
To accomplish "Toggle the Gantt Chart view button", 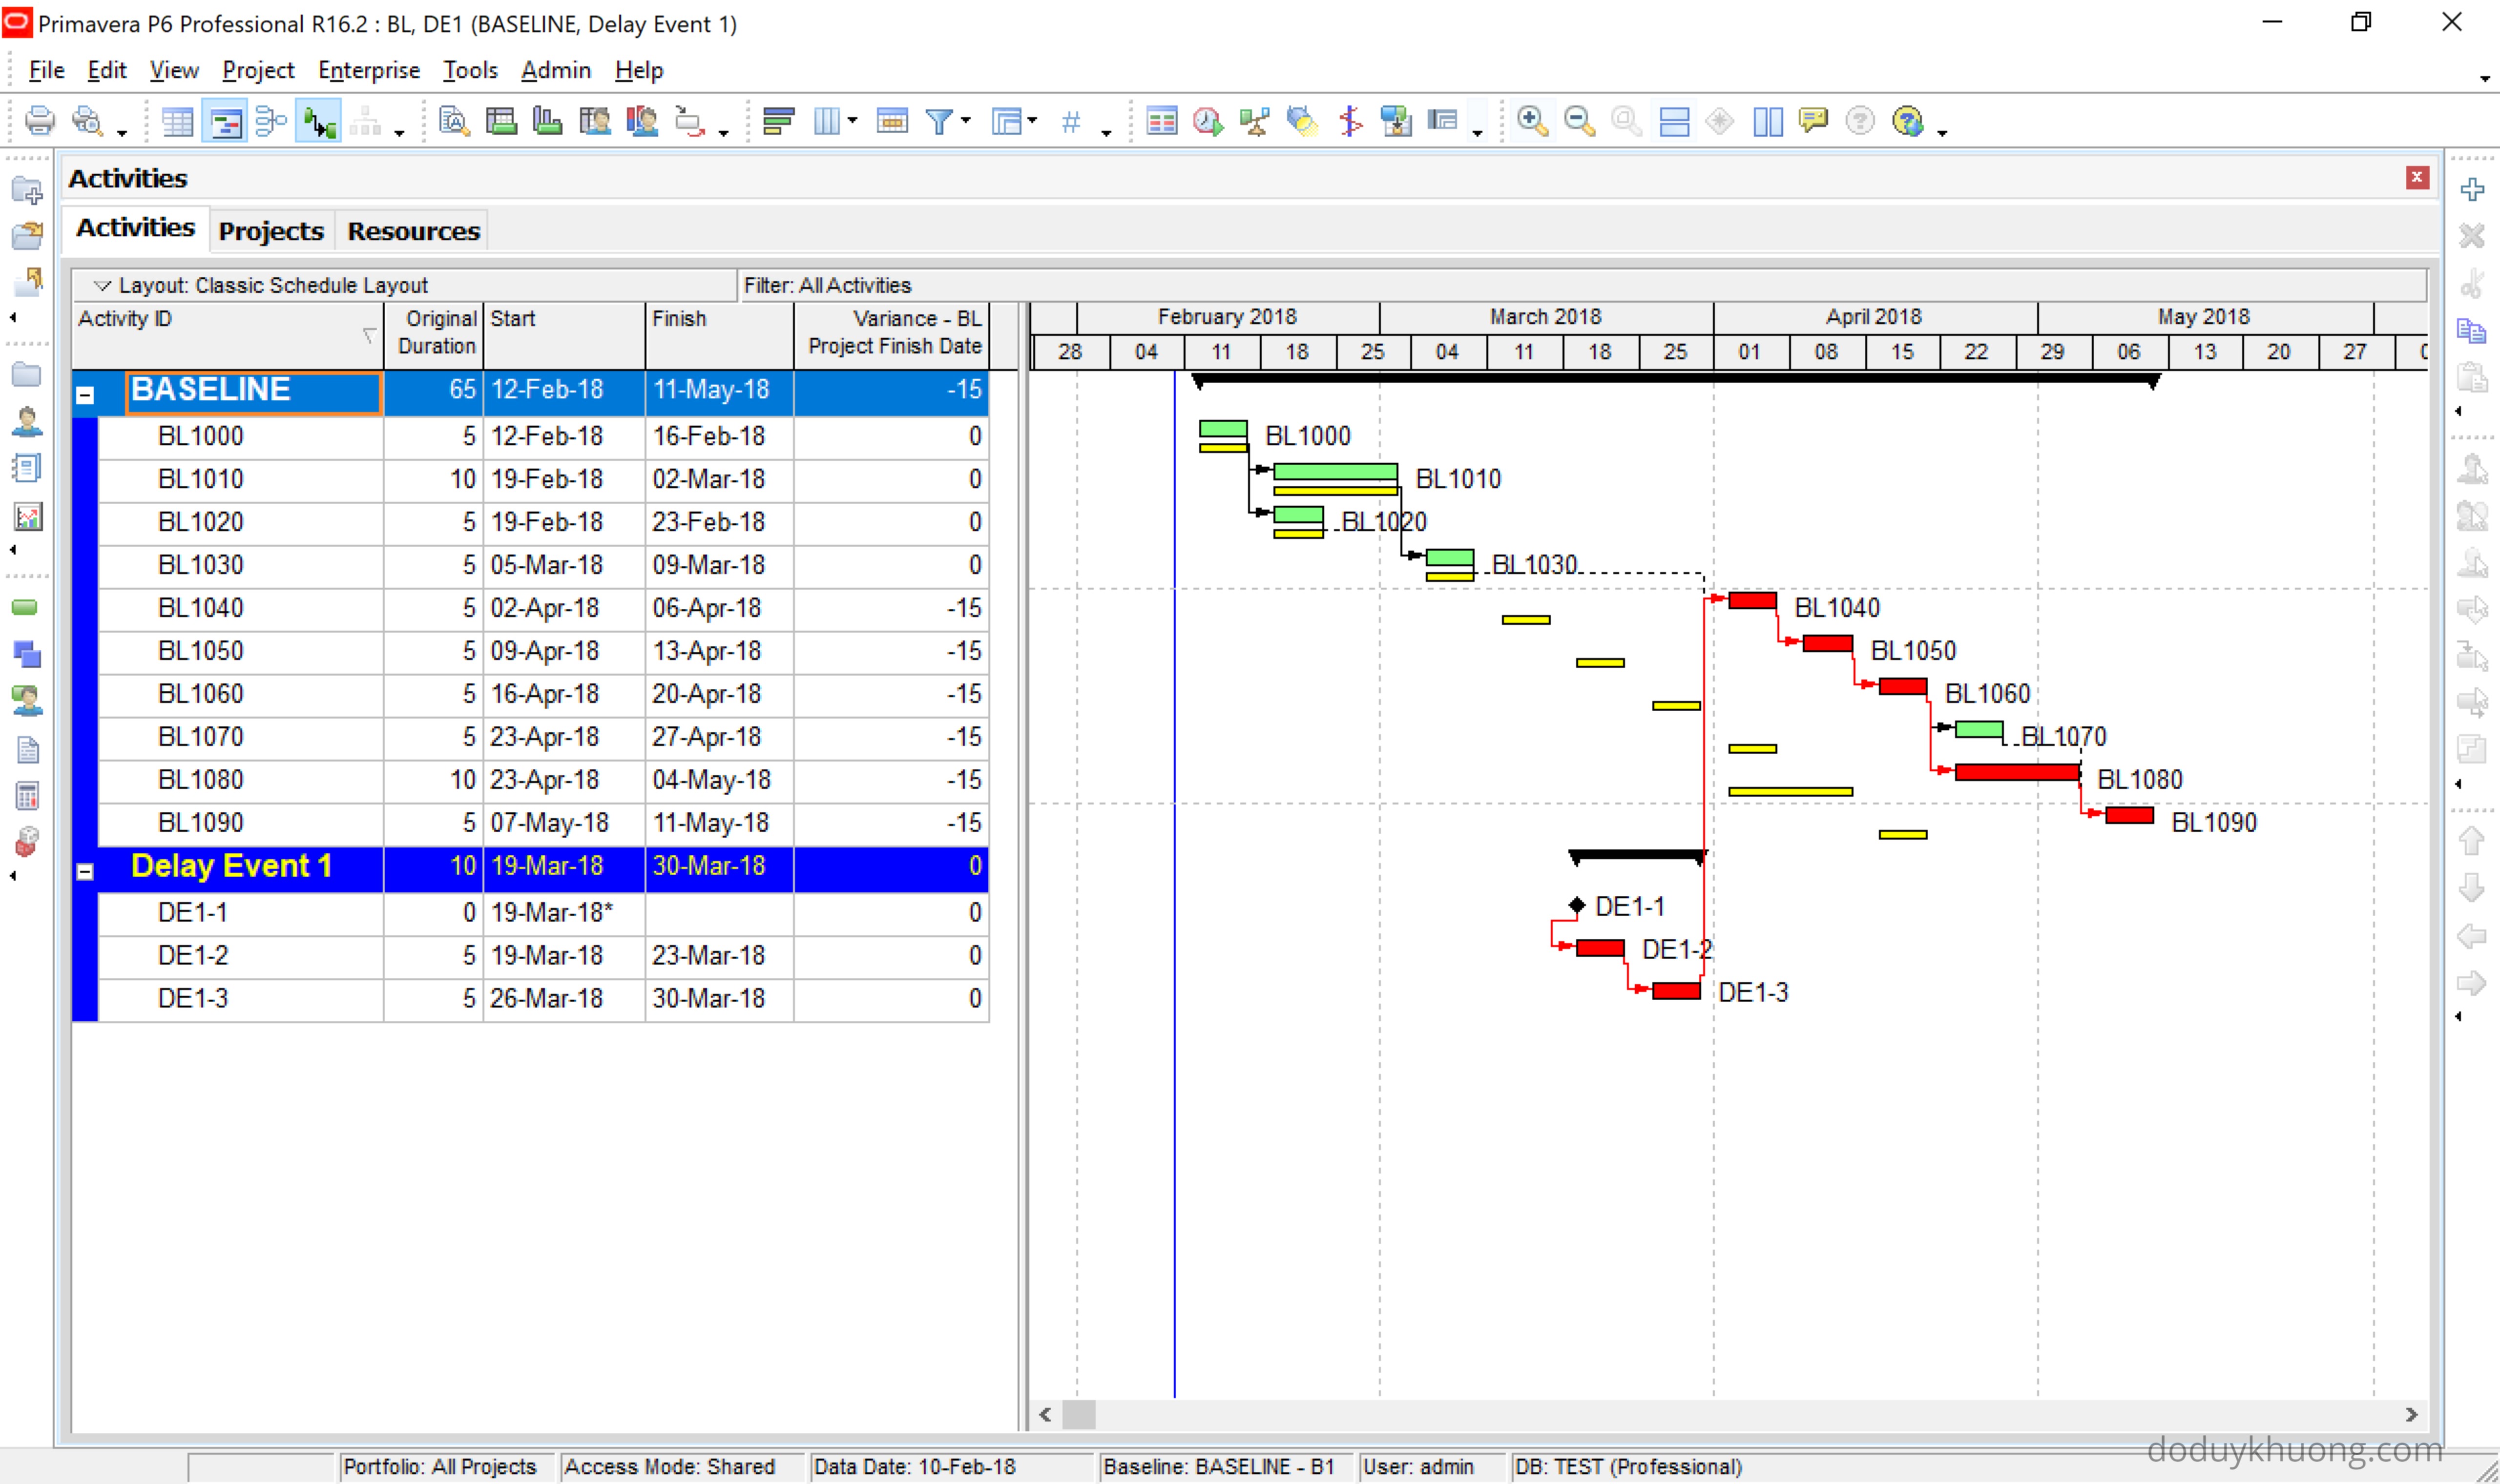I will point(224,122).
